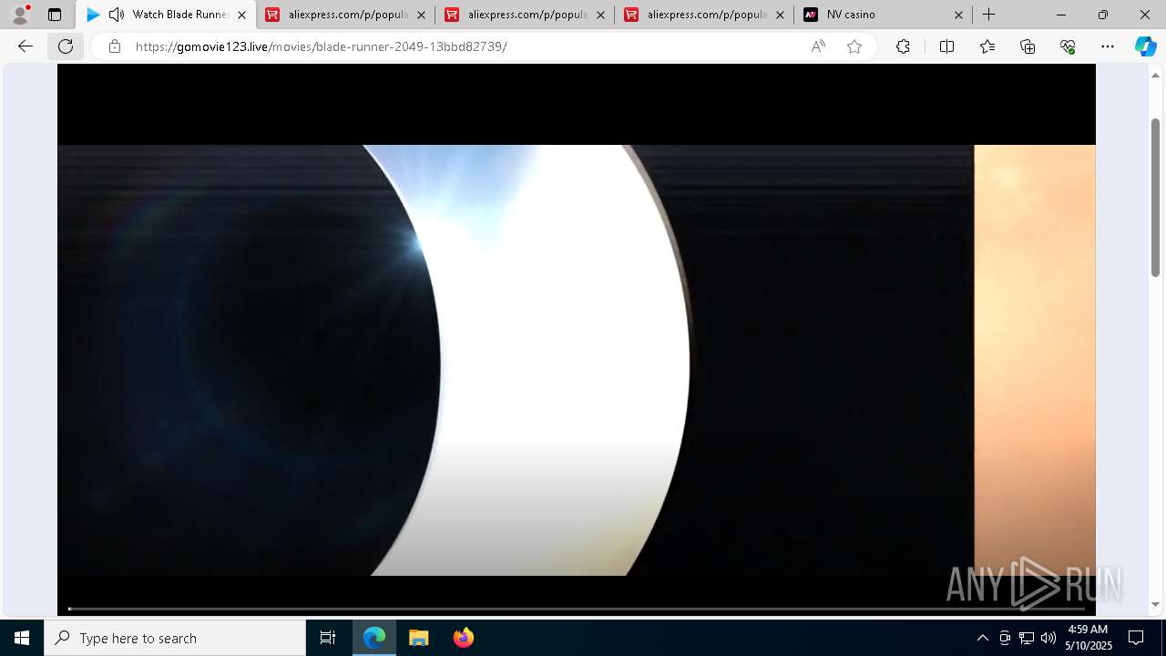Switch to the second aliexpress.com tab
Viewport: 1166px width, 656px height.
(x=526, y=15)
